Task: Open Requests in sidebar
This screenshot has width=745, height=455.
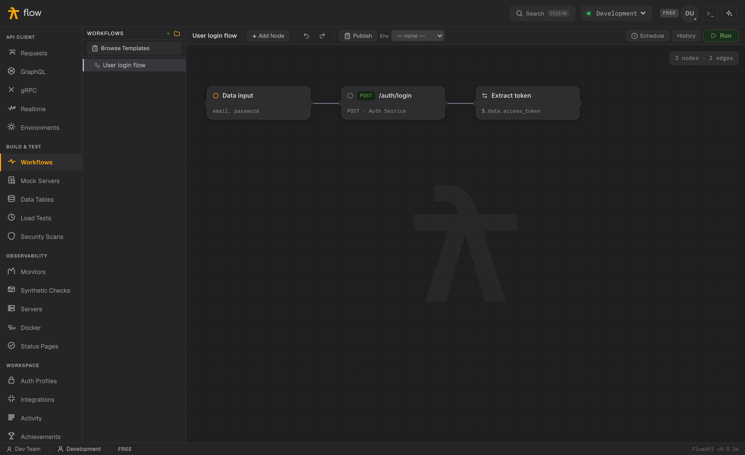Action: tap(41, 53)
